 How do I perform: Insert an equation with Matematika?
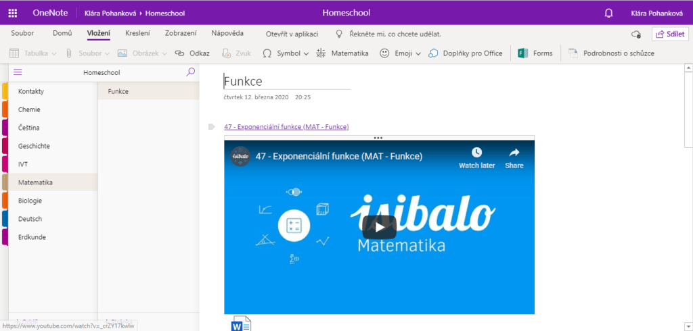click(342, 53)
